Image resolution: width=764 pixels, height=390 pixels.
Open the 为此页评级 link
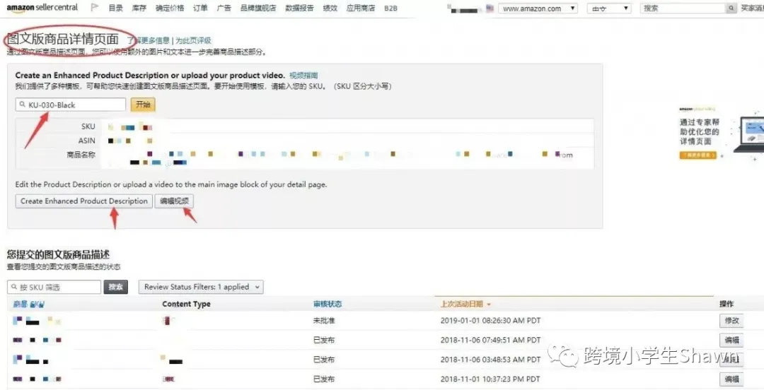pos(193,40)
